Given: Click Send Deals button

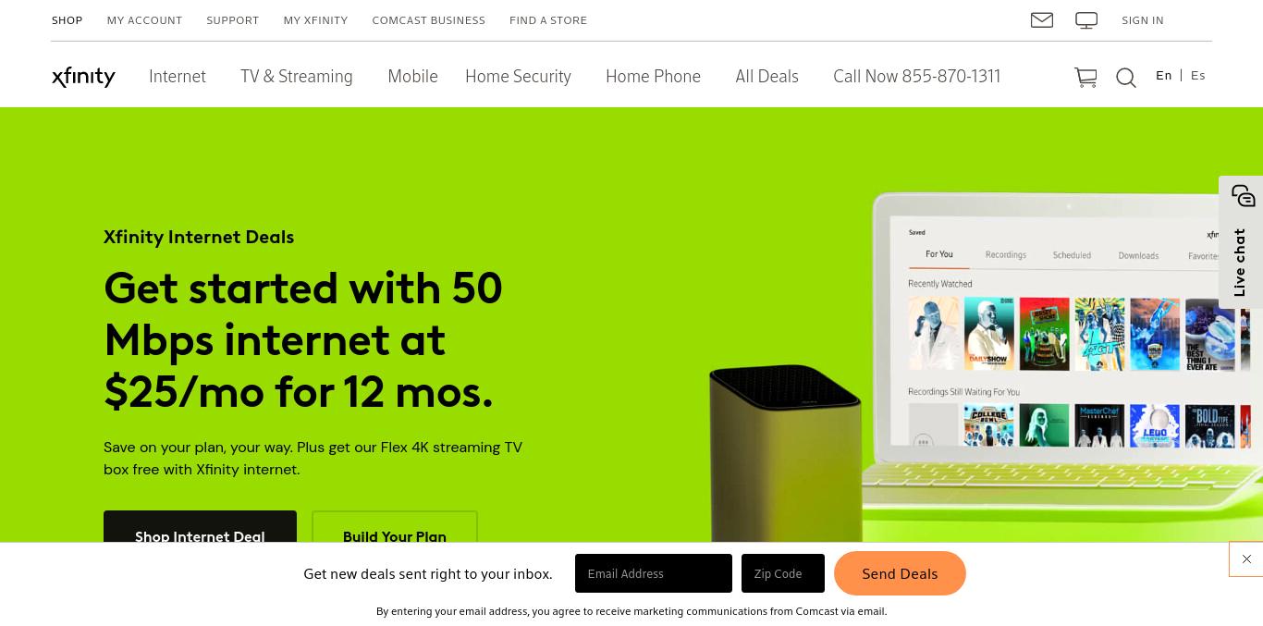Looking at the screenshot, I should tap(900, 573).
